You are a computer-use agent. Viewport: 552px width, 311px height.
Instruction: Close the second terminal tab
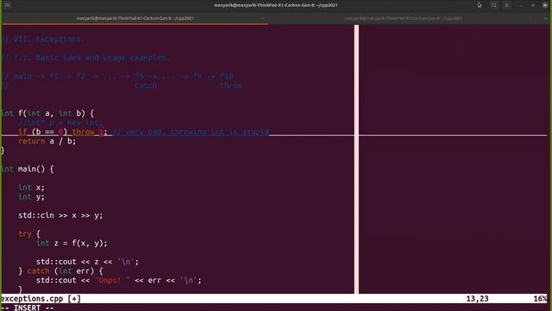click(x=530, y=18)
